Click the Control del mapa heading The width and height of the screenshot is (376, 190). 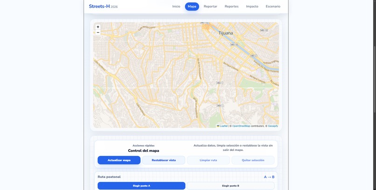(x=143, y=150)
